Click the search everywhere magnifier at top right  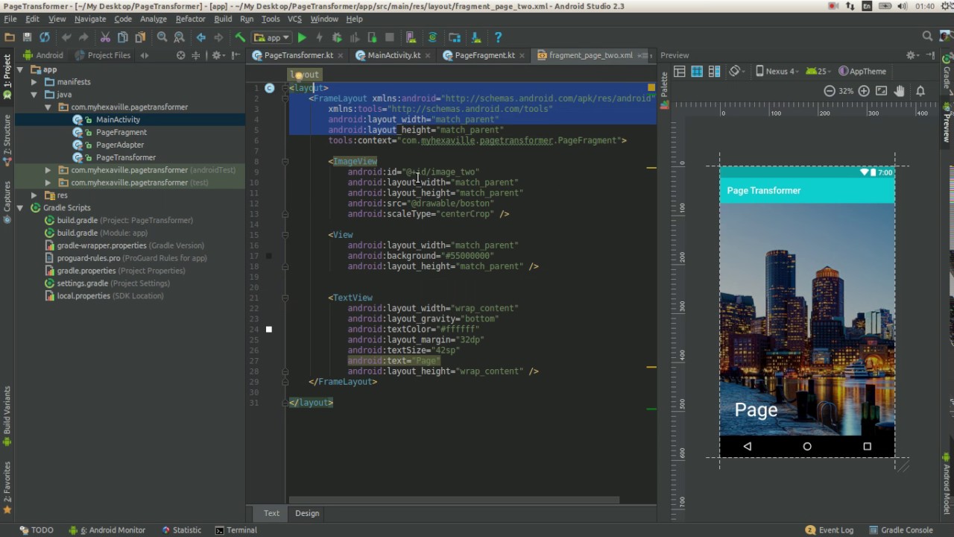pos(927,36)
